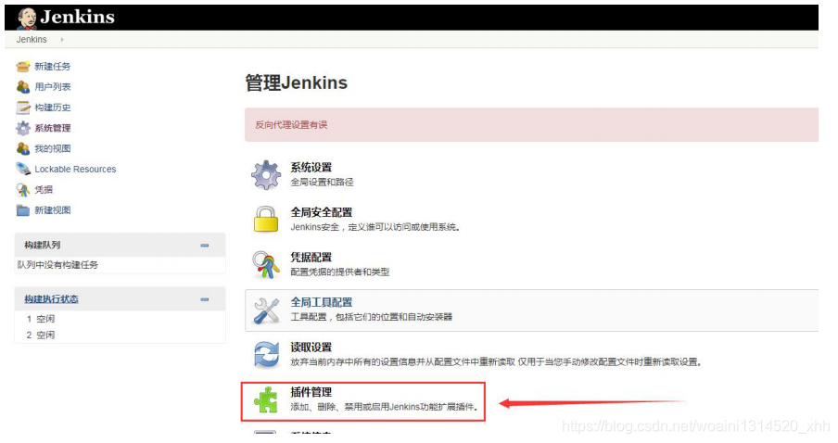Click the 配置凭据的提供者和类型 description

(340, 272)
